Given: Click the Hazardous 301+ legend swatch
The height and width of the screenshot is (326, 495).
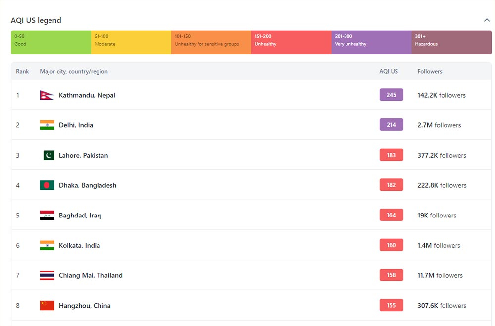Looking at the screenshot, I should (451, 42).
